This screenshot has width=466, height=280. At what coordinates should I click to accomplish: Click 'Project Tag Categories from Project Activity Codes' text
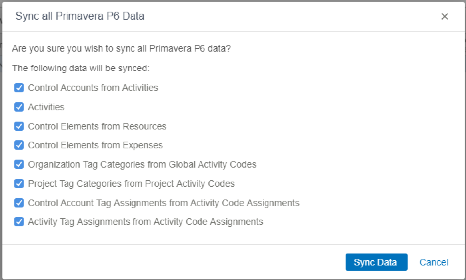coord(132,184)
